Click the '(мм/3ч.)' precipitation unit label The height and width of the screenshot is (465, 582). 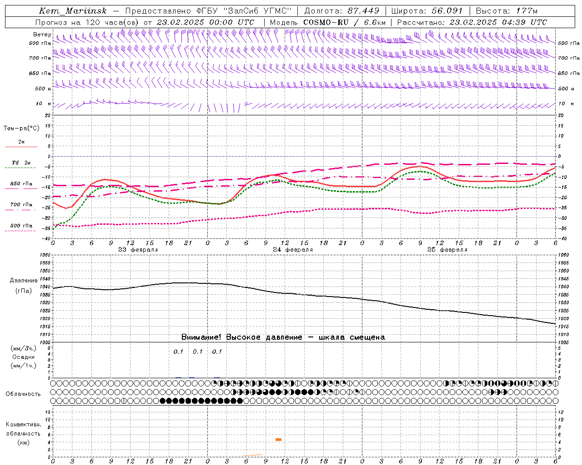coord(24,348)
